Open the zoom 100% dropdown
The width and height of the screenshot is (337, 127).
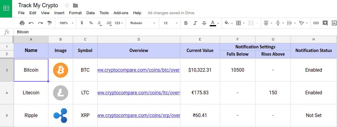[66, 23]
